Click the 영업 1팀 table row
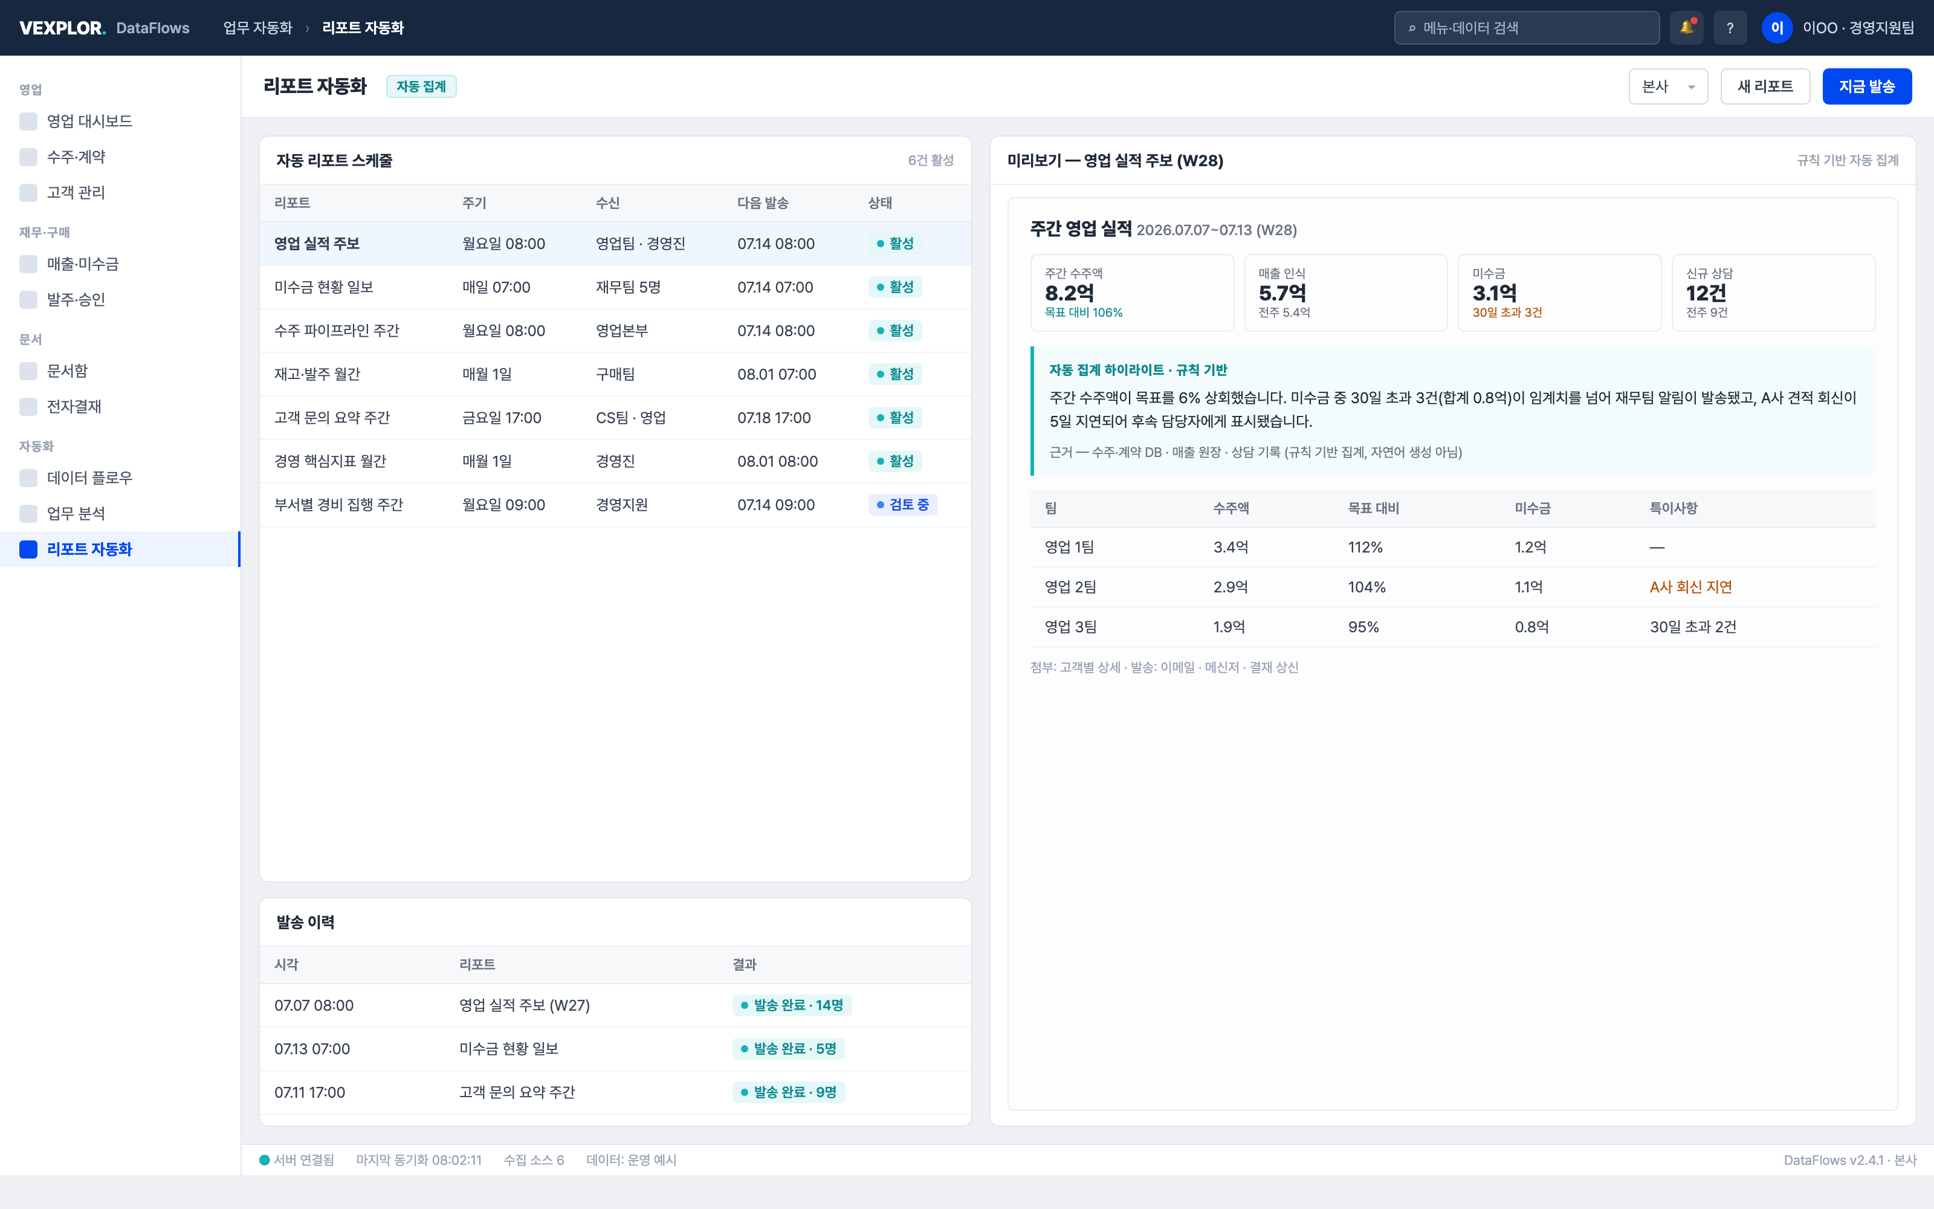 [1453, 548]
